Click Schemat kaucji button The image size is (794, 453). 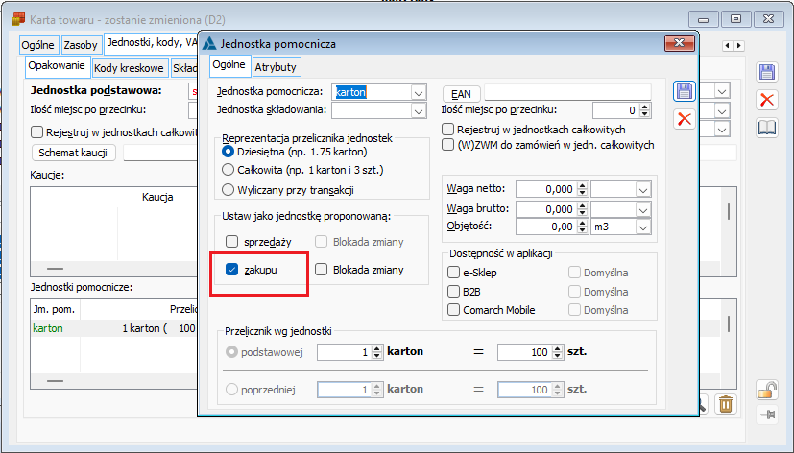[x=73, y=153]
